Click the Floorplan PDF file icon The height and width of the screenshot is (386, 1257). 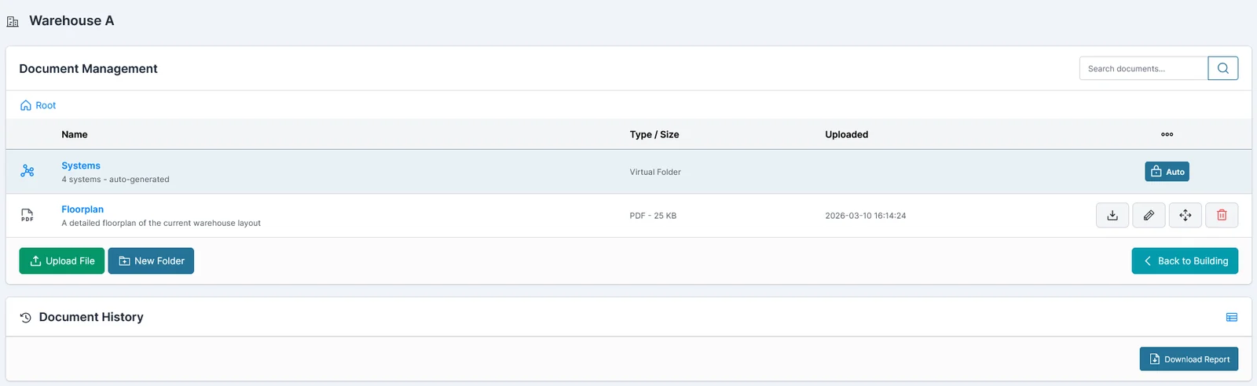pyautogui.click(x=27, y=215)
